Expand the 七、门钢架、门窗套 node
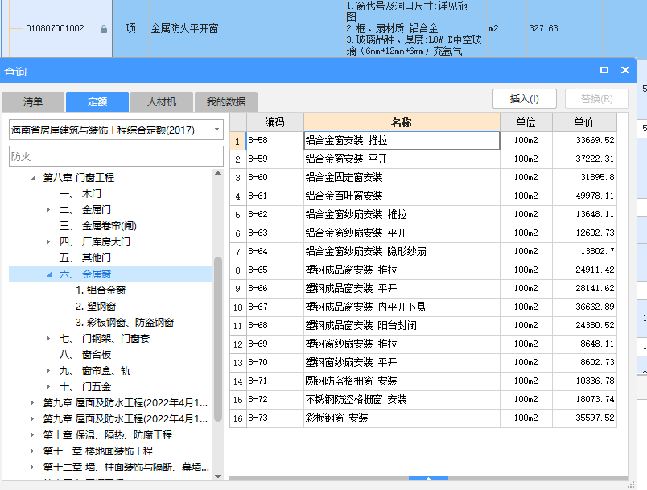 click(x=48, y=339)
